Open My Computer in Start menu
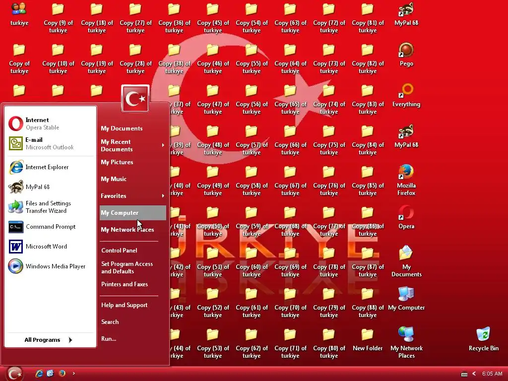 [133, 213]
